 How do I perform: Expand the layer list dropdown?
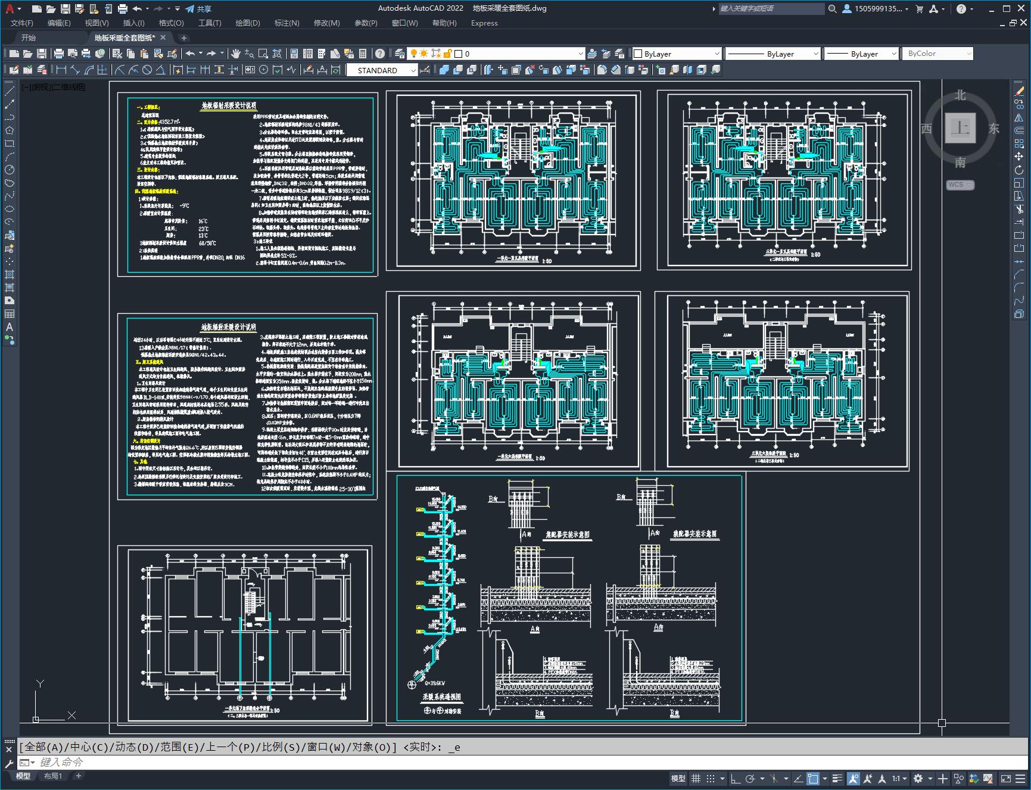[580, 54]
